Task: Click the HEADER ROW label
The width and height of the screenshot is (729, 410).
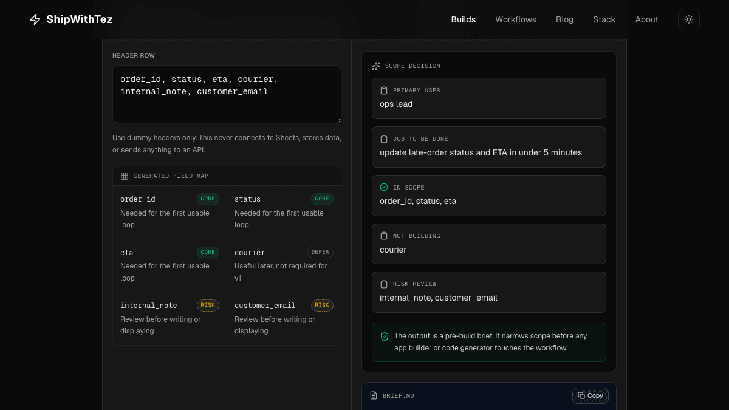Action: click(x=134, y=56)
